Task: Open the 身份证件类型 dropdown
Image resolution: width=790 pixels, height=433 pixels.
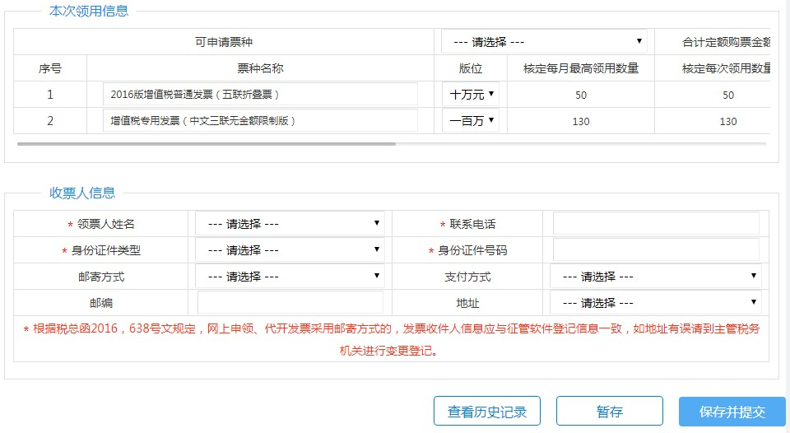Action: [x=290, y=249]
